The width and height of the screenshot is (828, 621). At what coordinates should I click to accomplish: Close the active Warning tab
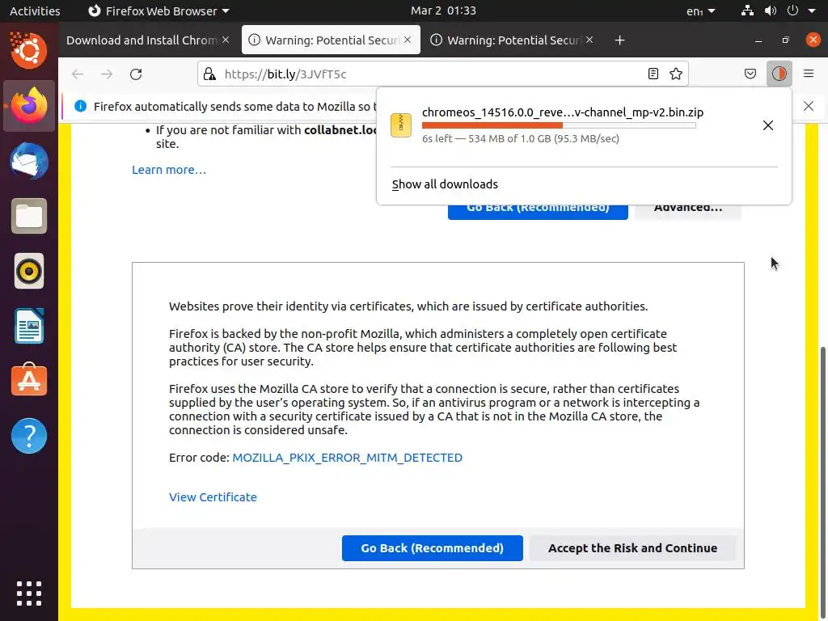pos(408,40)
